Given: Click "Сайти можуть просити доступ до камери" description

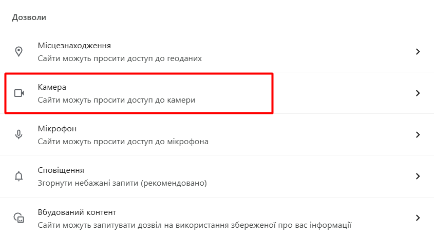Looking at the screenshot, I should point(117,100).
